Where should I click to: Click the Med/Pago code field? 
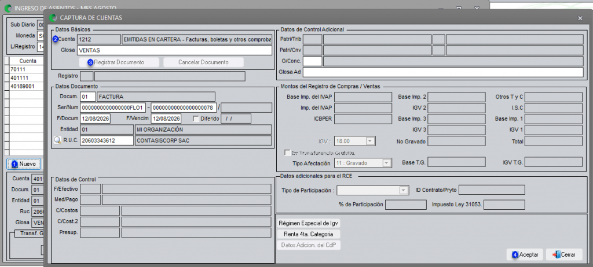tap(91, 199)
